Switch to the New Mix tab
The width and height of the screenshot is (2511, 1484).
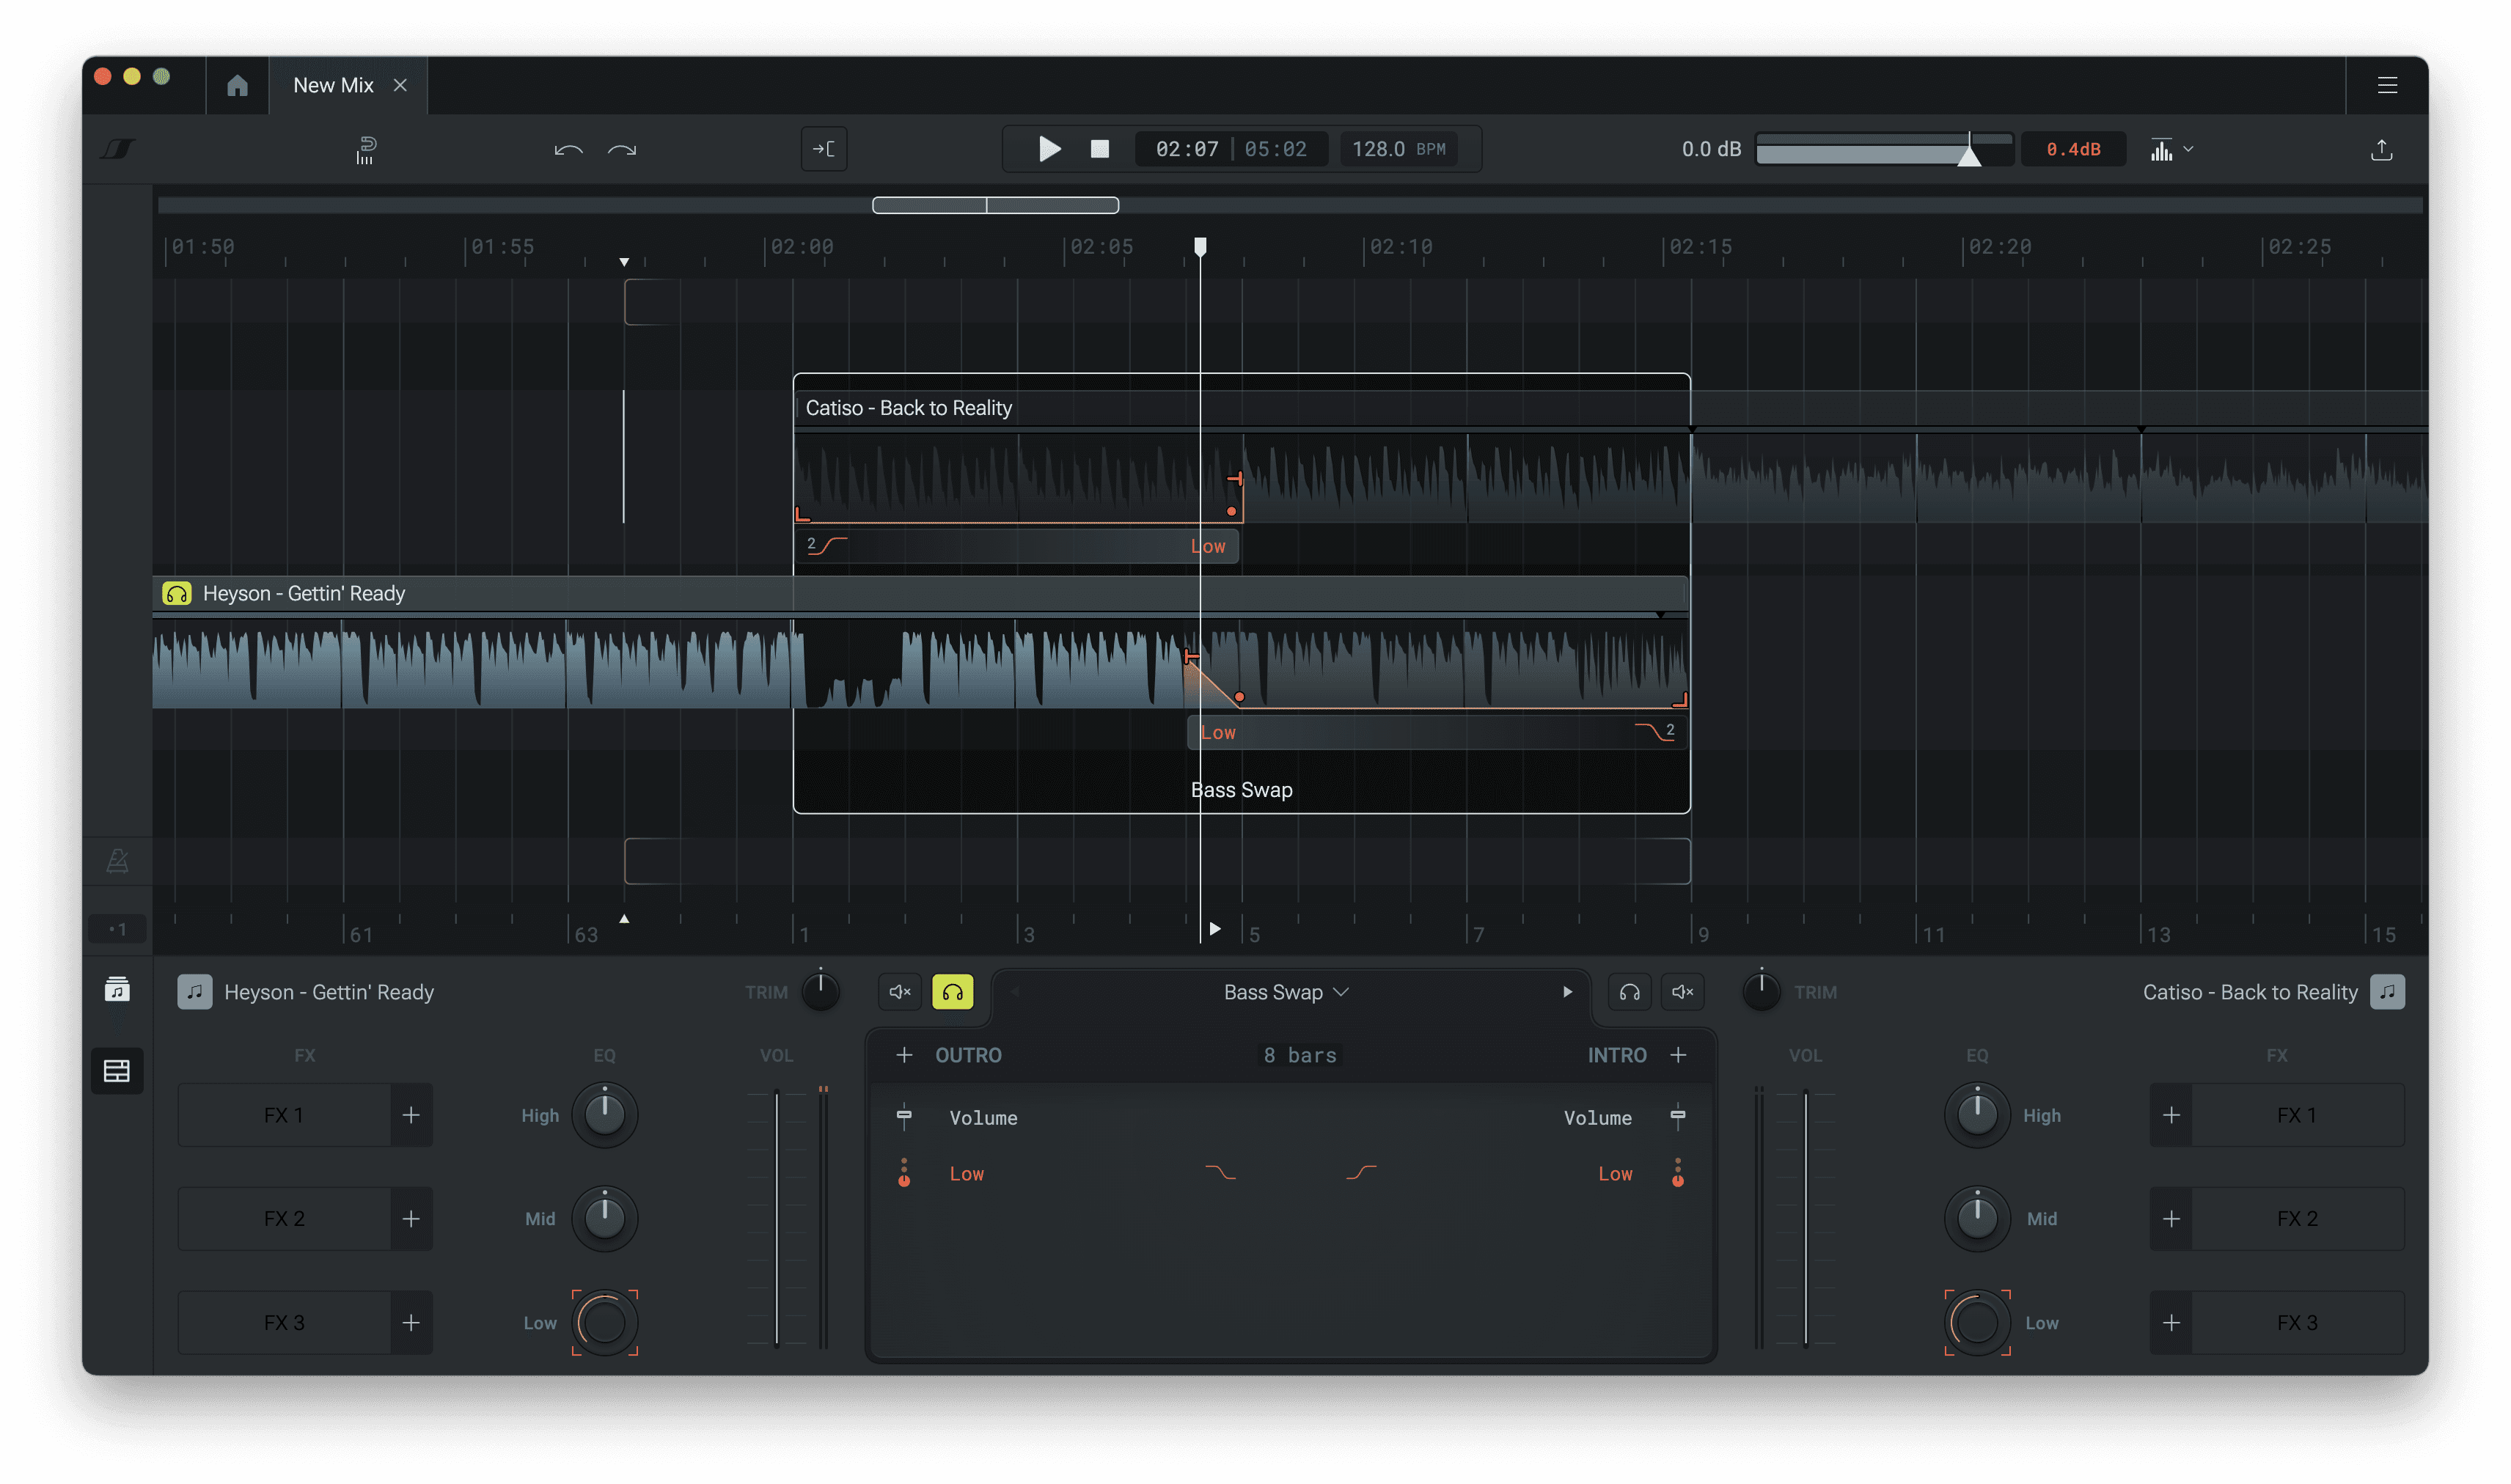(333, 86)
